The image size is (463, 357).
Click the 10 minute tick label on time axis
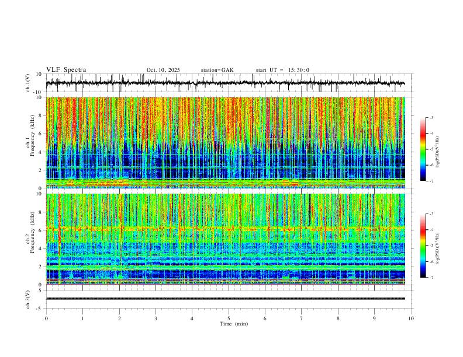(411, 318)
